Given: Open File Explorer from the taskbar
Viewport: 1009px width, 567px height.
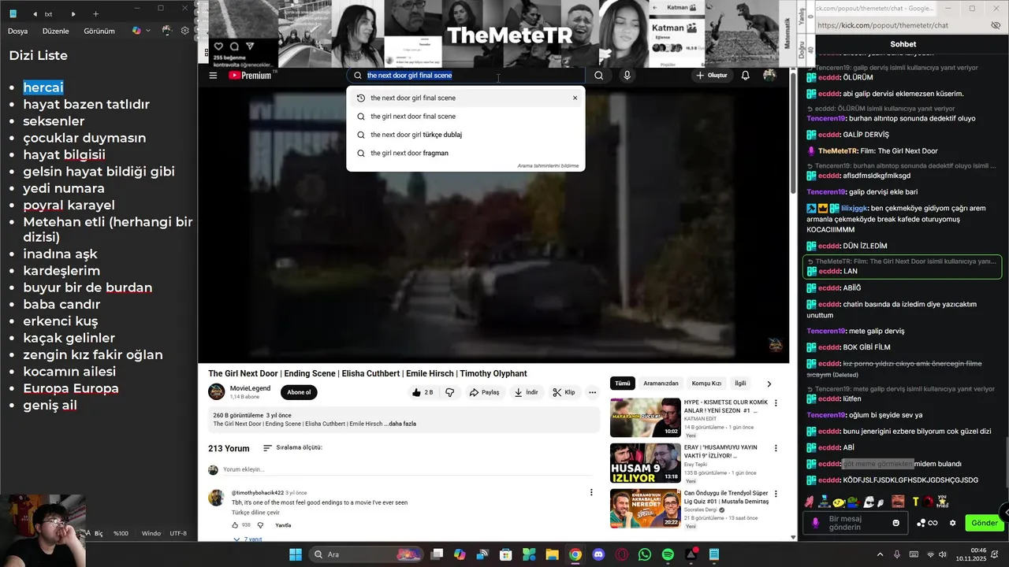Looking at the screenshot, I should point(552,554).
